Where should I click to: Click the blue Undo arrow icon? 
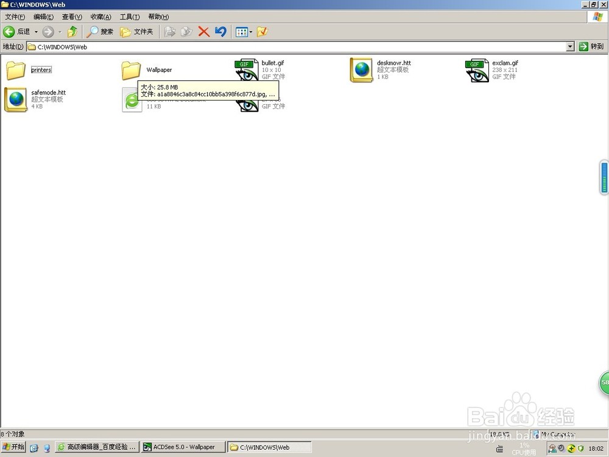220,32
